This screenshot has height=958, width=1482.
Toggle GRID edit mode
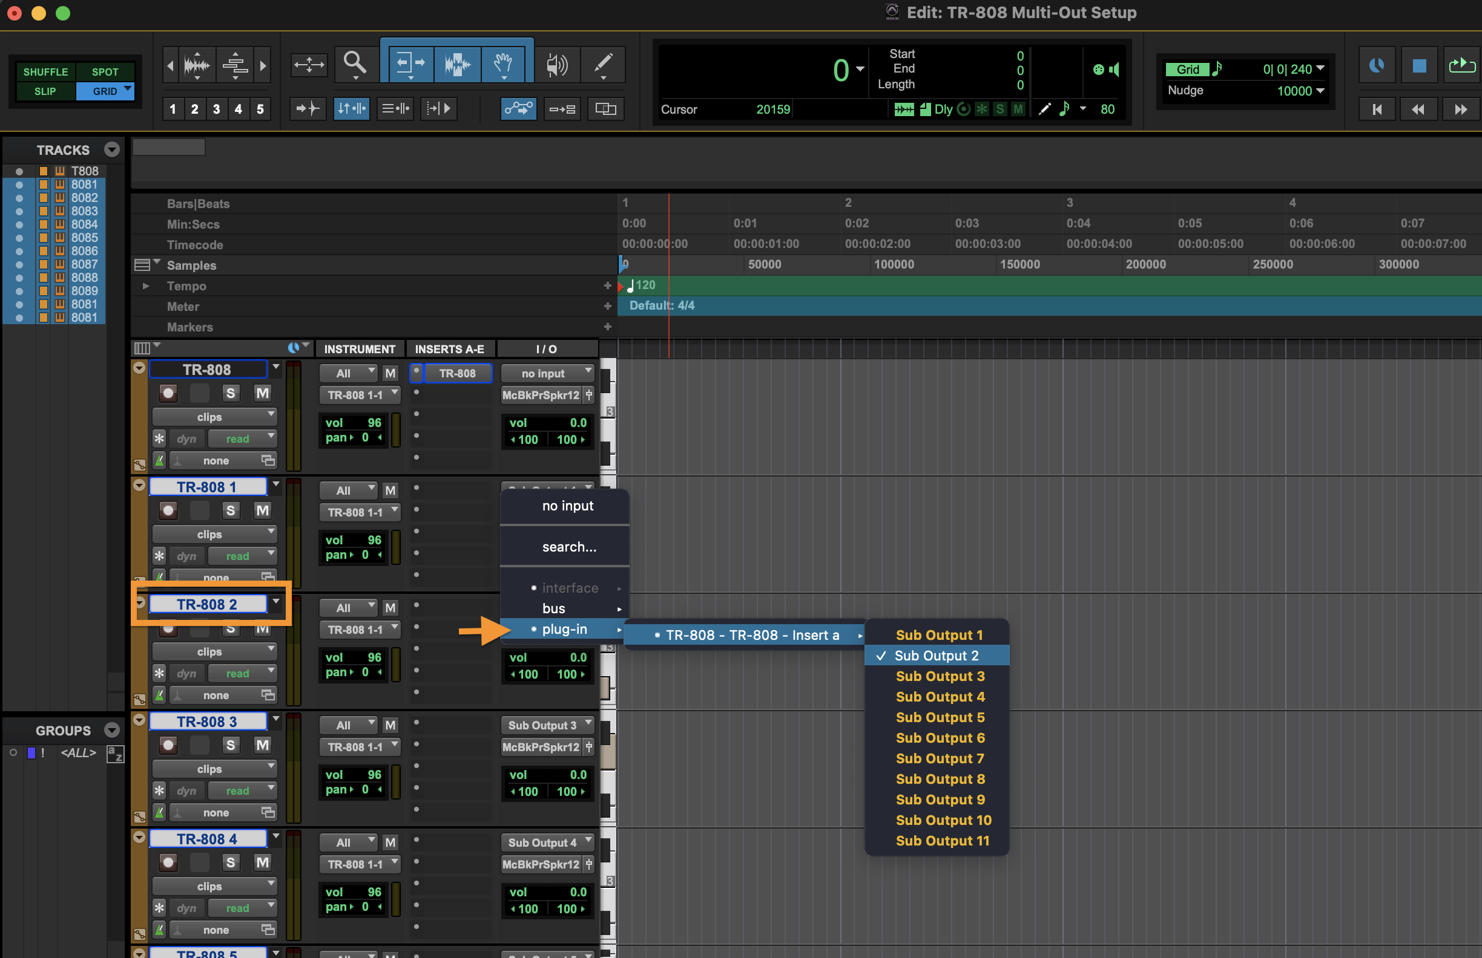point(105,91)
